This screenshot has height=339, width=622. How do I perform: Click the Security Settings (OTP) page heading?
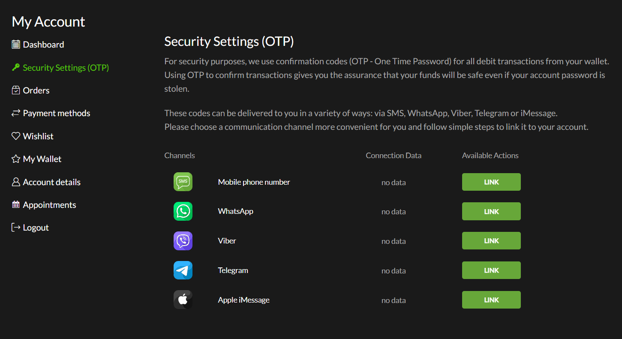coord(229,42)
